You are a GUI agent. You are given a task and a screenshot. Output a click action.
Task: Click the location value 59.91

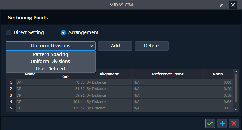(65, 95)
